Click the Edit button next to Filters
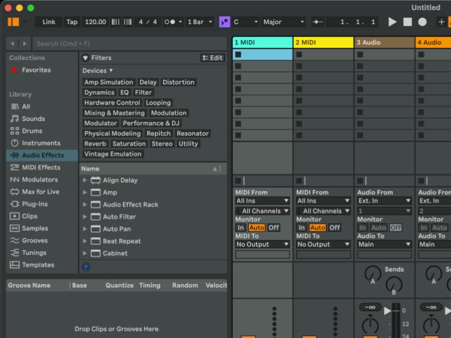Image resolution: width=451 pixels, height=338 pixels. point(212,57)
